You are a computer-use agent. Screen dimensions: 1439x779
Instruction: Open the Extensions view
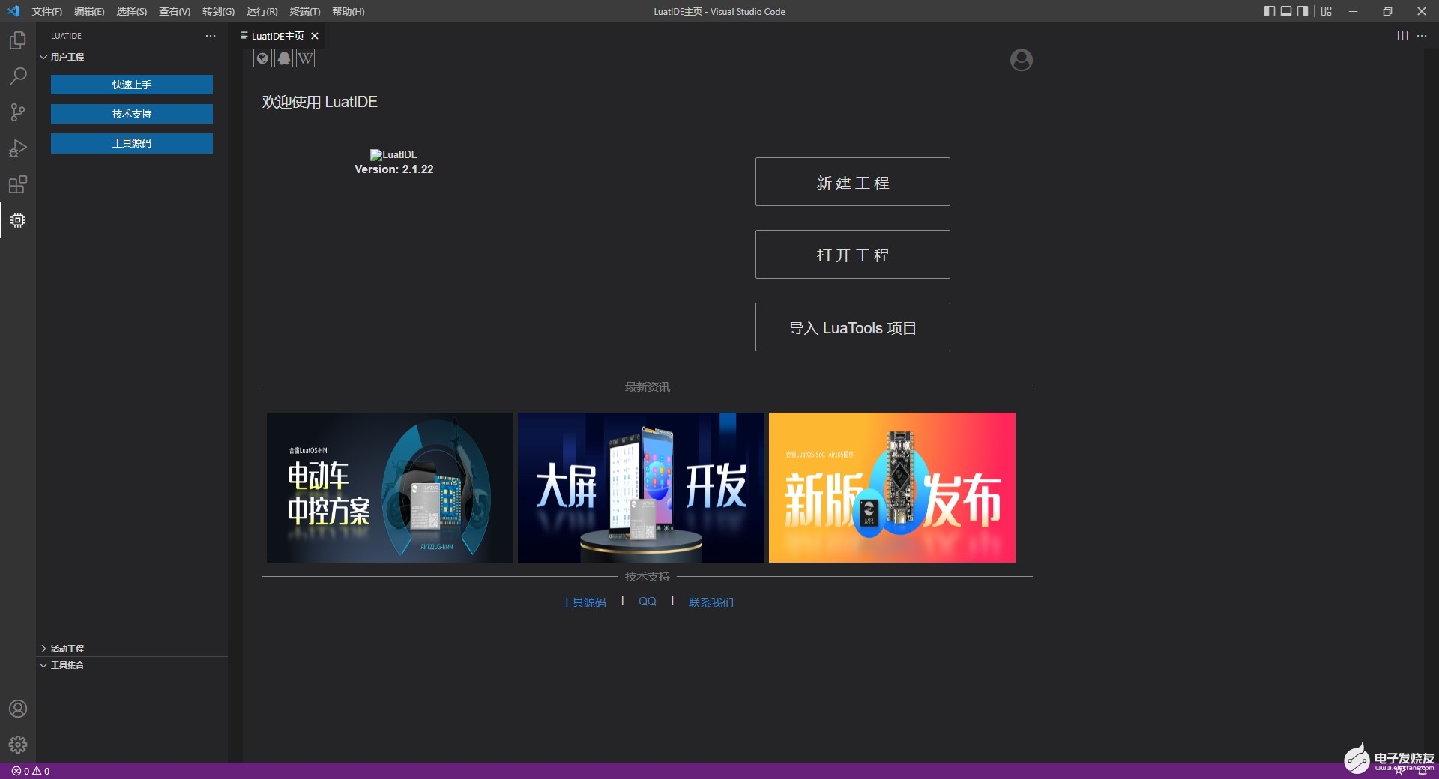pyautogui.click(x=18, y=184)
